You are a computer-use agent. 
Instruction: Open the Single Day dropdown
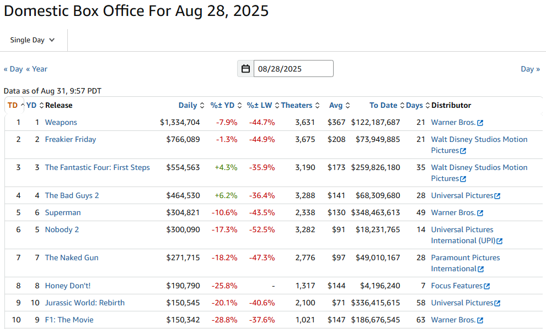point(33,40)
